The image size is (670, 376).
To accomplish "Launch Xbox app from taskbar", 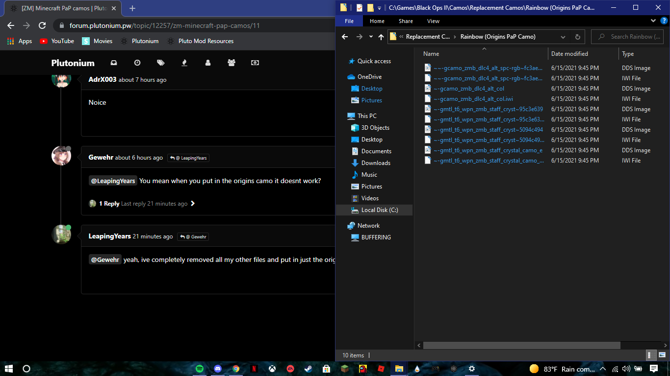I will point(272,369).
